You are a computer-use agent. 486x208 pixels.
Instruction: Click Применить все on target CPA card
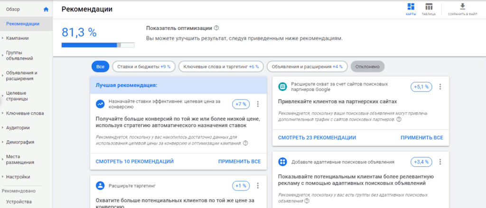(239, 162)
